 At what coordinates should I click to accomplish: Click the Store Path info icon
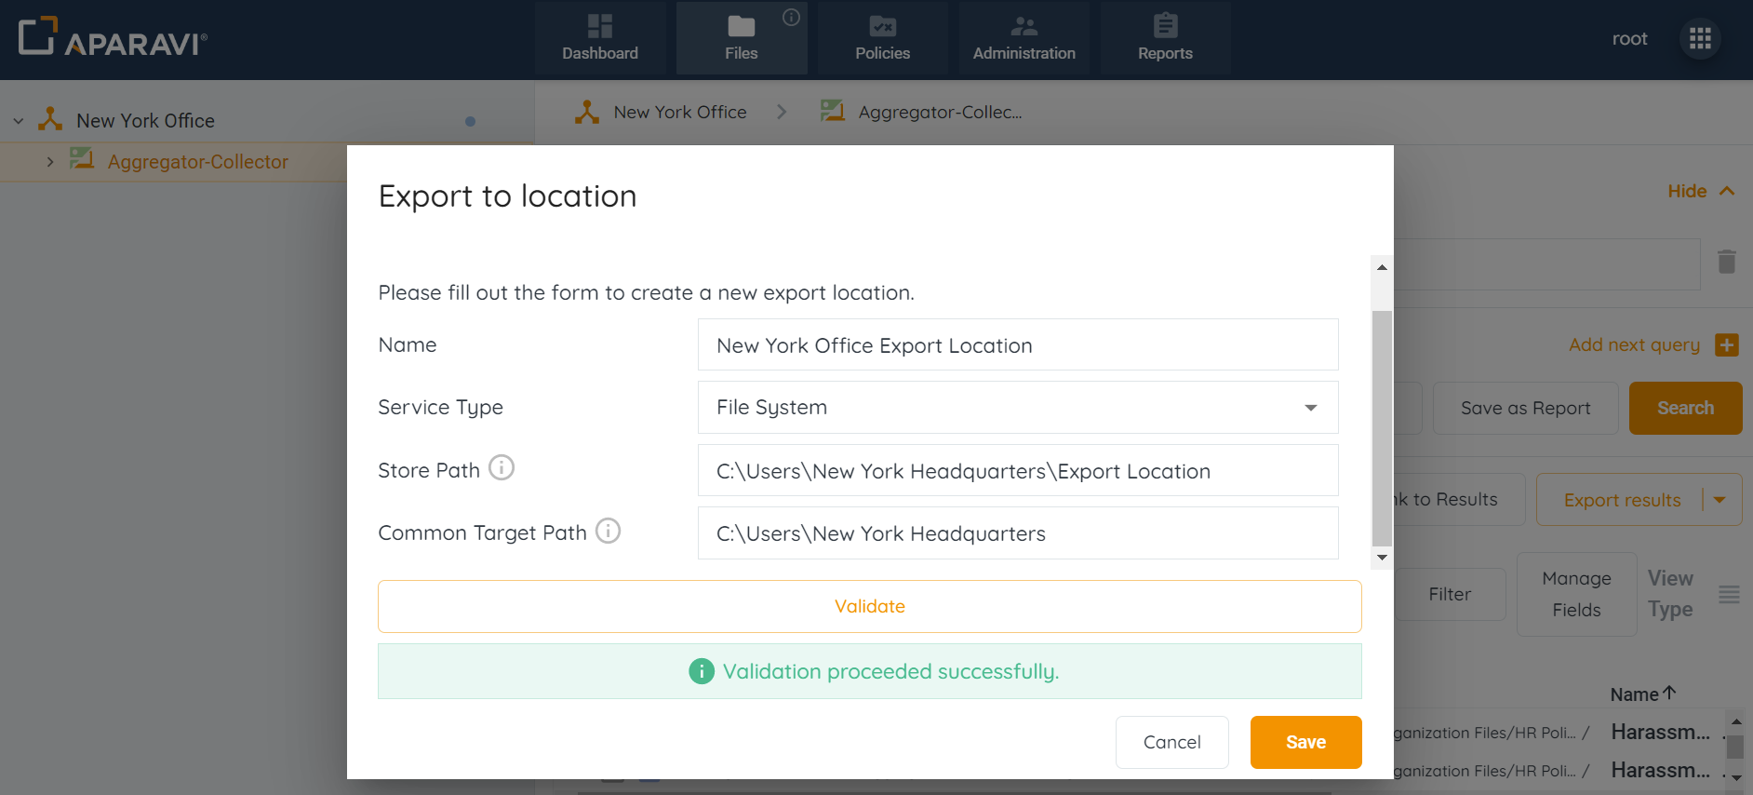coord(502,467)
